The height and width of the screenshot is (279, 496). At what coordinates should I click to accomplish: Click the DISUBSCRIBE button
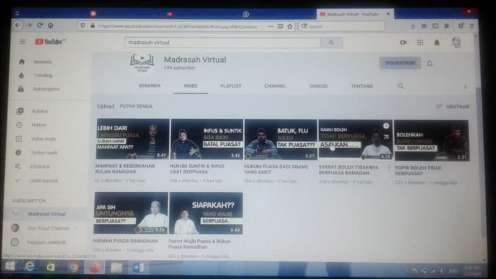coord(400,63)
